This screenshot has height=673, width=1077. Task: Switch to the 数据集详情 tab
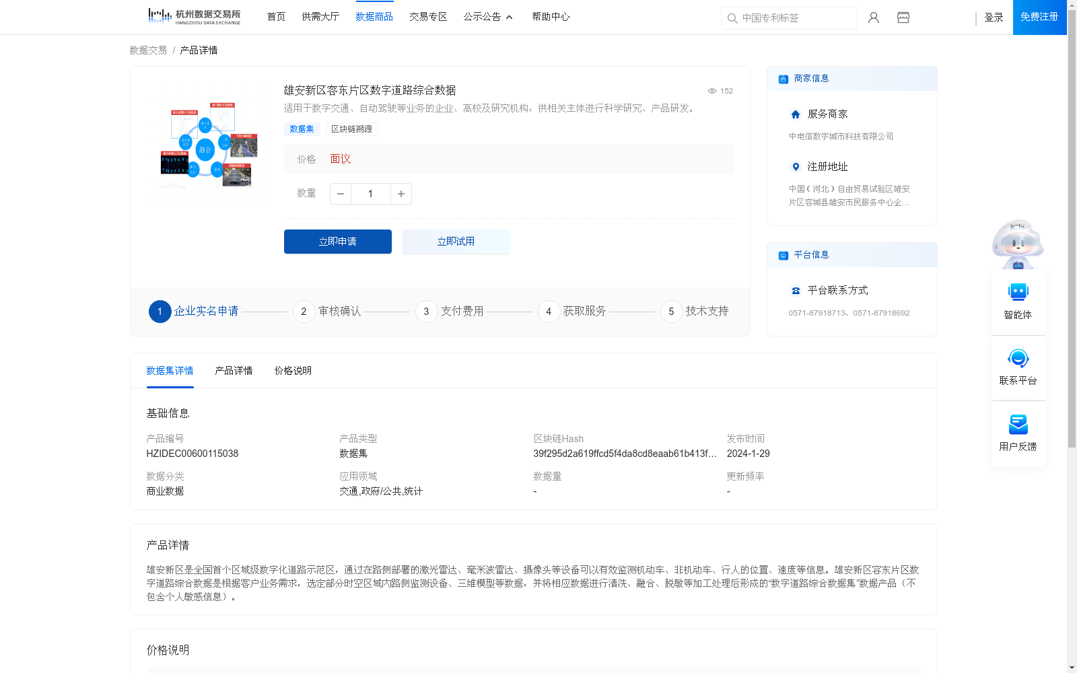click(x=170, y=371)
